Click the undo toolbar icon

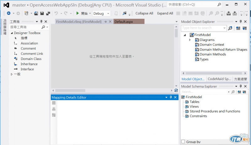click(x=56, y=13)
